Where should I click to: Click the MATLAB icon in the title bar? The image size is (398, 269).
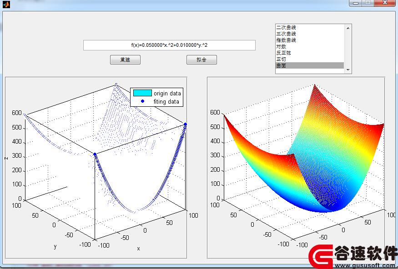click(6, 4)
